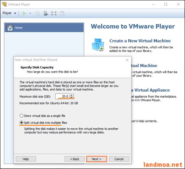Viewport: 185px width, 169px height.
Task: Open the Player menu dropdown
Action: pyautogui.click(x=9, y=13)
